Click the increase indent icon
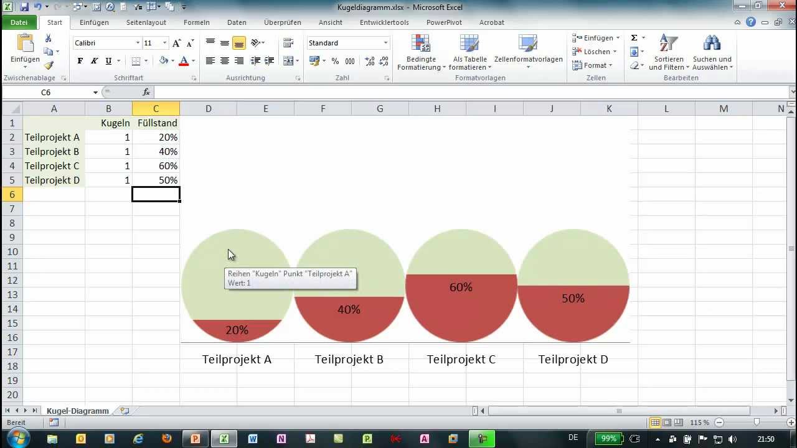 point(269,61)
